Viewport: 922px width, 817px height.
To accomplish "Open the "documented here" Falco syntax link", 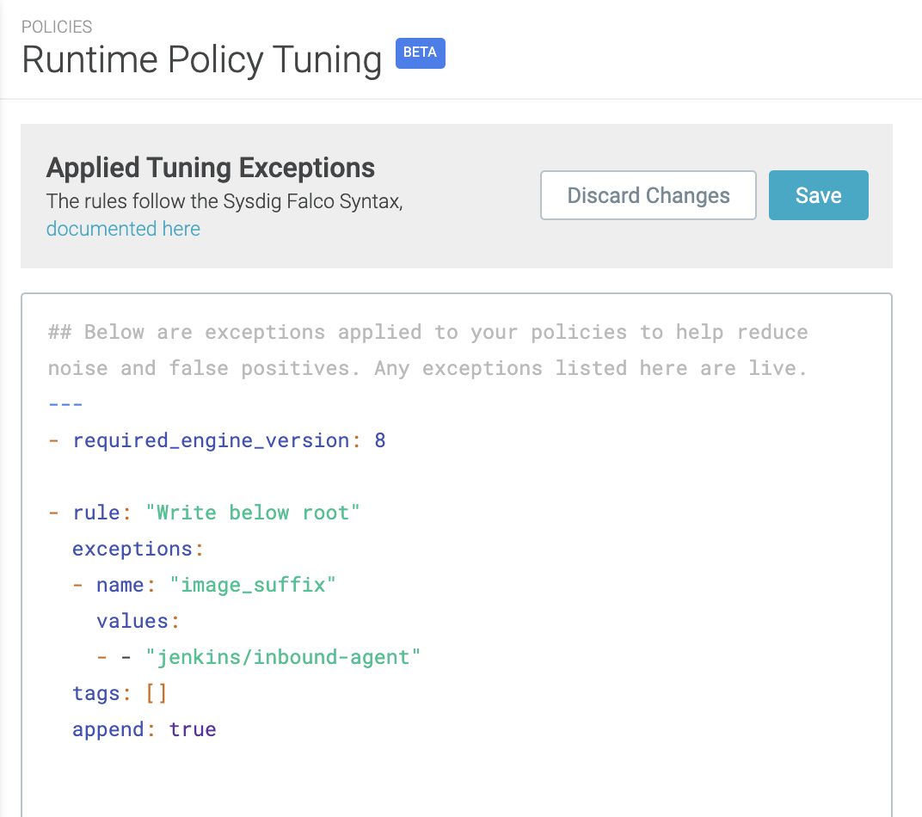I will click(x=123, y=229).
